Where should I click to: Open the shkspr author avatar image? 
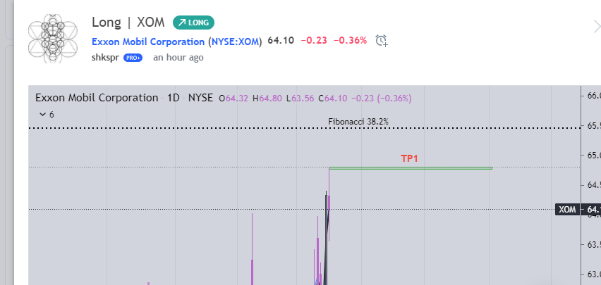point(53,38)
